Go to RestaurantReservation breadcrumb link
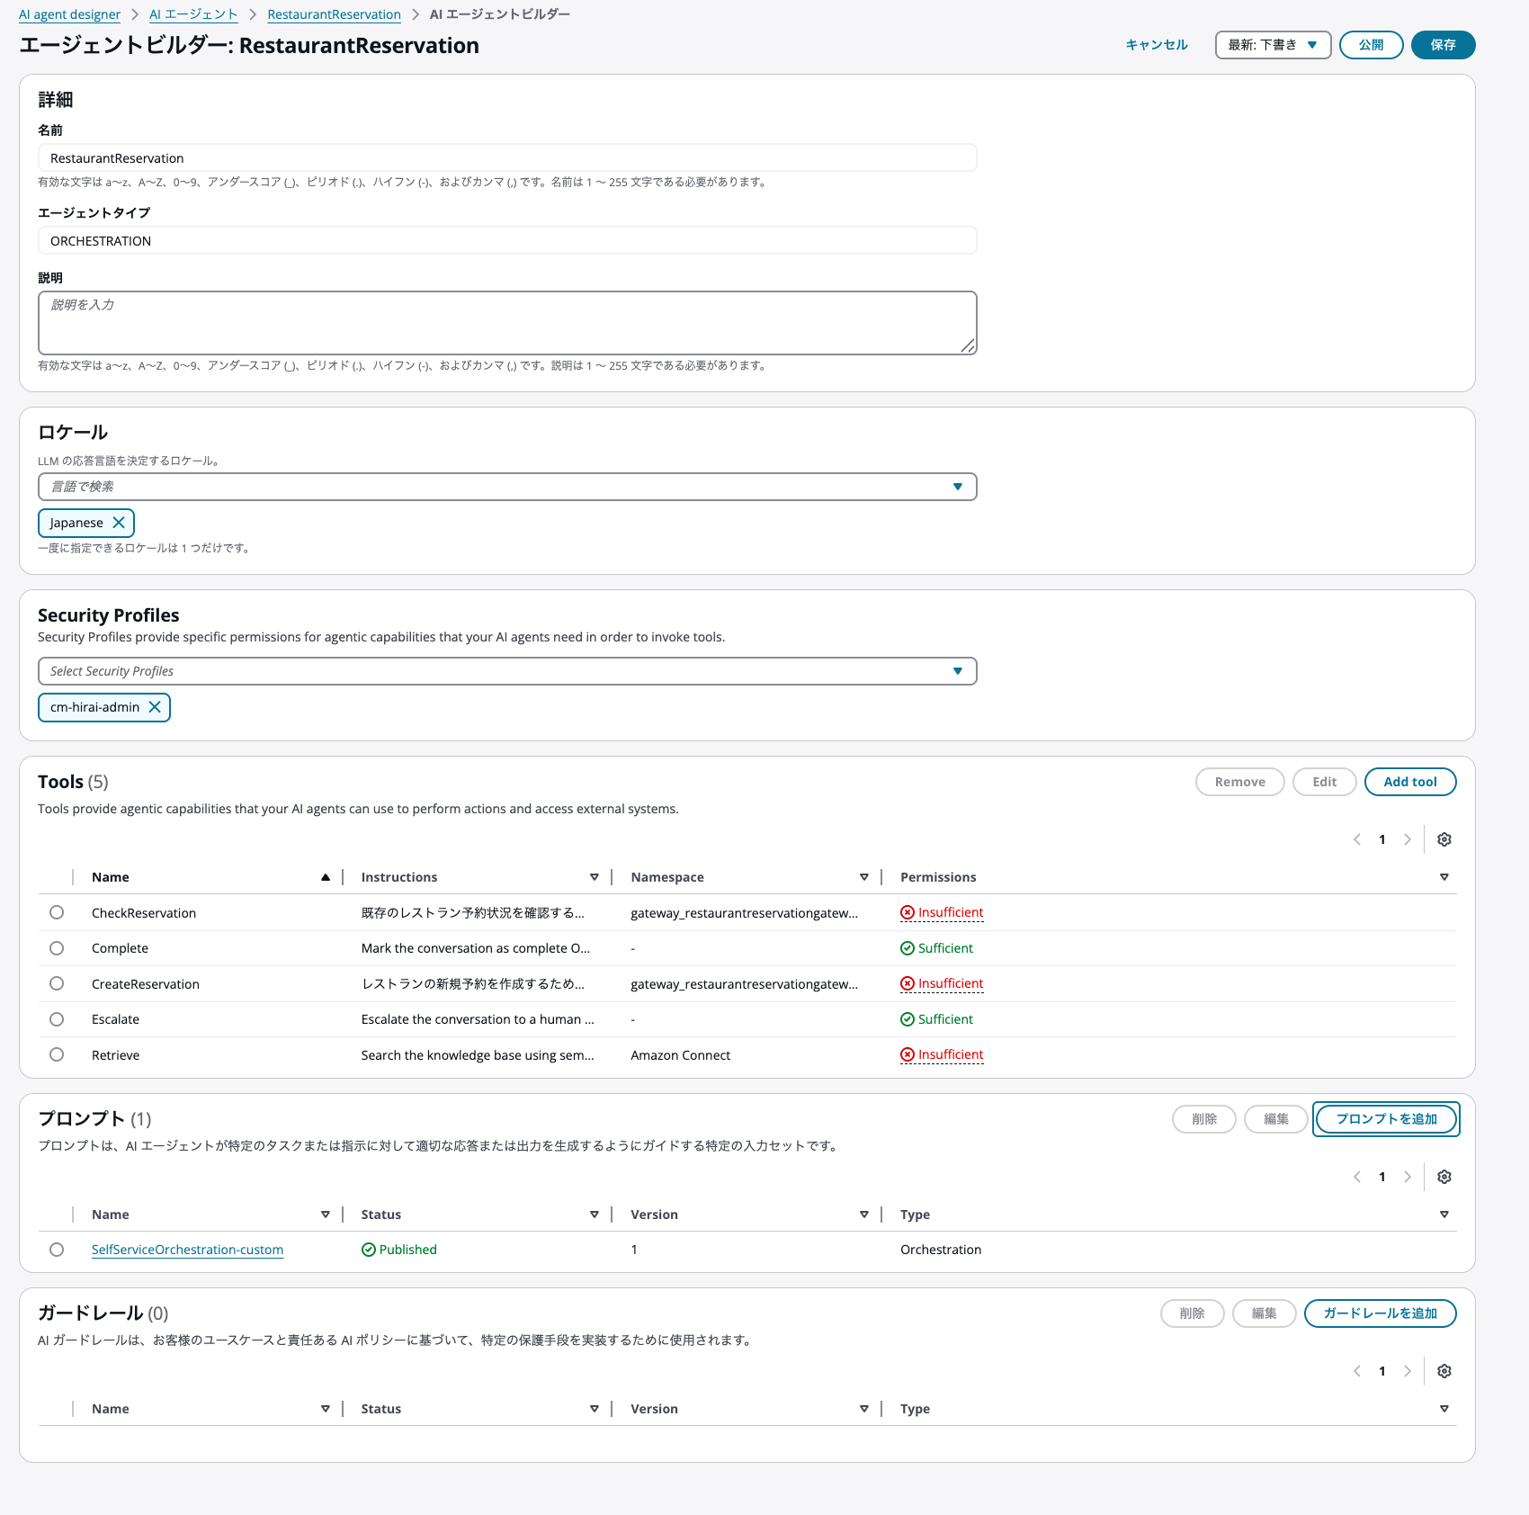The width and height of the screenshot is (1529, 1515). click(334, 14)
